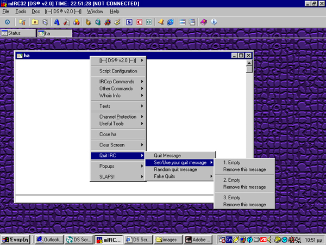
Task: Click the About info toolbar icon
Action: tap(214, 22)
